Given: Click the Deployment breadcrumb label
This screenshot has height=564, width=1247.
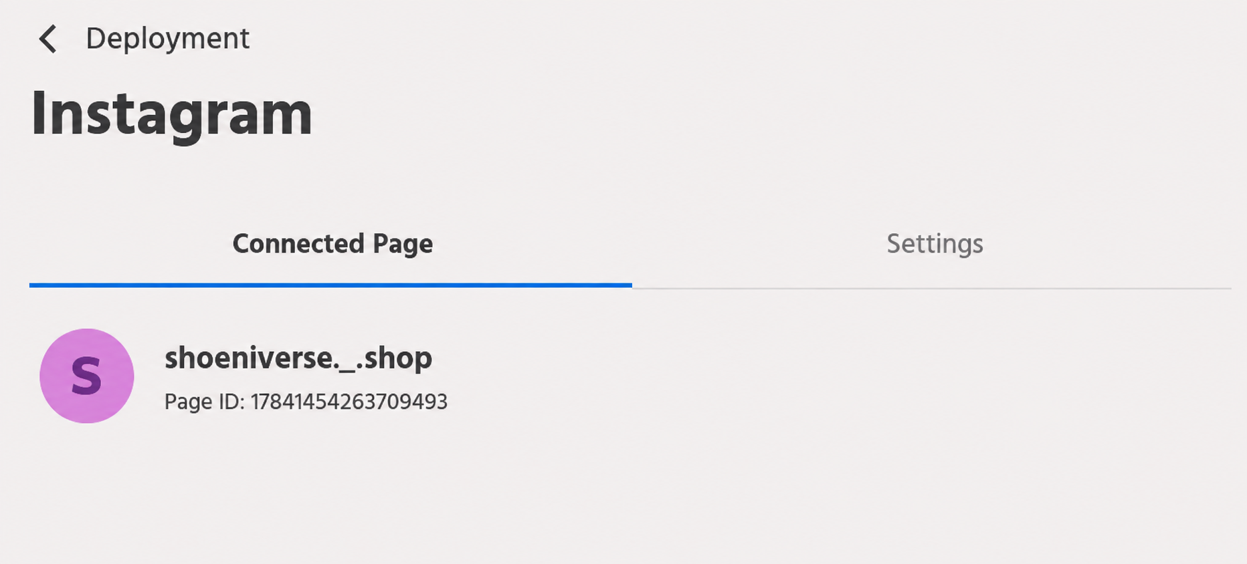Looking at the screenshot, I should pos(167,39).
